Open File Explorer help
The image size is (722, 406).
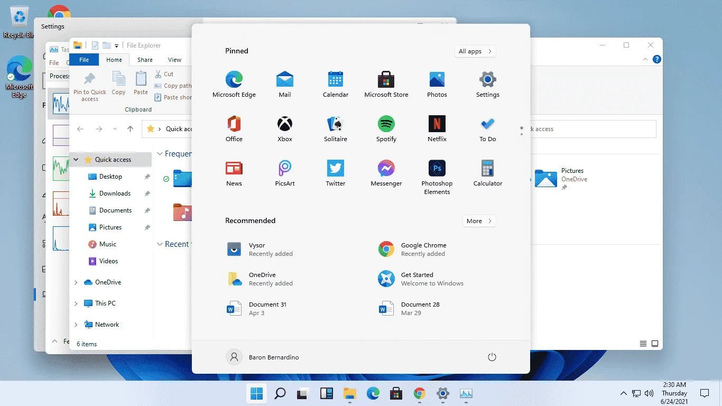(x=656, y=60)
